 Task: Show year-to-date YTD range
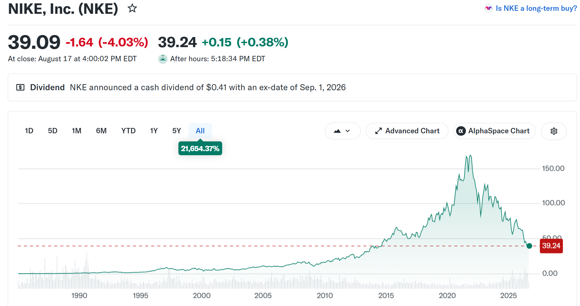pos(128,131)
